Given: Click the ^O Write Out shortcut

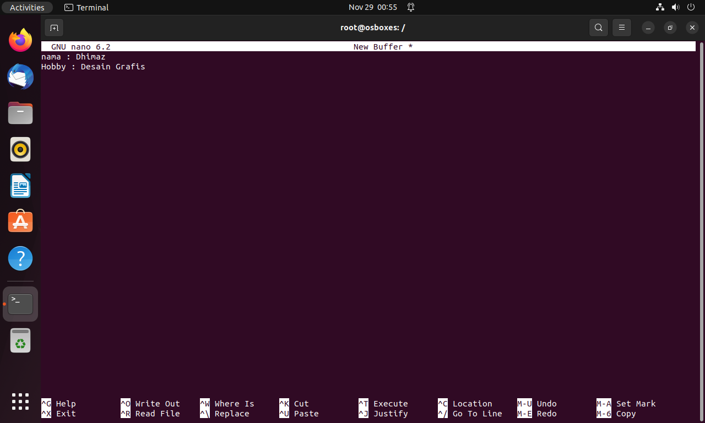Looking at the screenshot, I should pyautogui.click(x=150, y=404).
